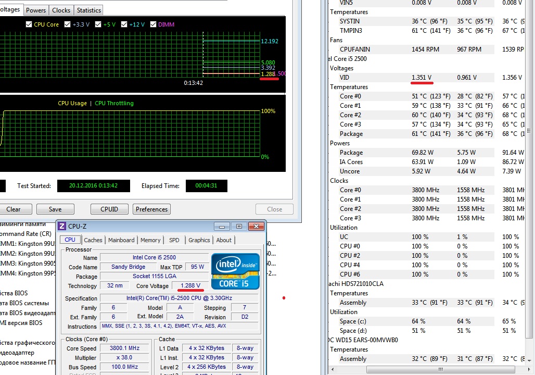This screenshot has height=375, width=535.
Task: Select the Core #3 clock row
Action: (428, 218)
